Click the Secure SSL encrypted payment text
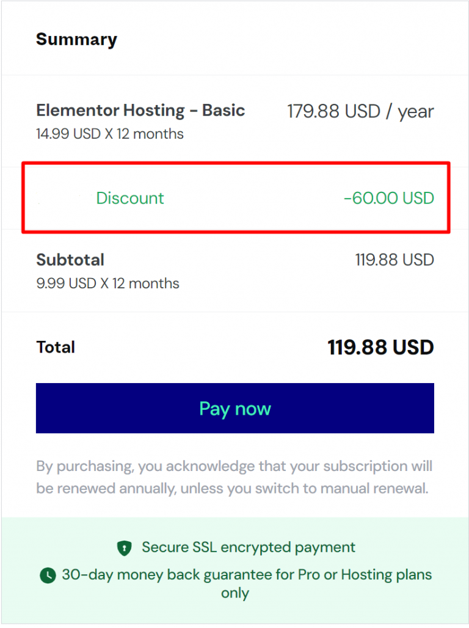 pyautogui.click(x=249, y=547)
